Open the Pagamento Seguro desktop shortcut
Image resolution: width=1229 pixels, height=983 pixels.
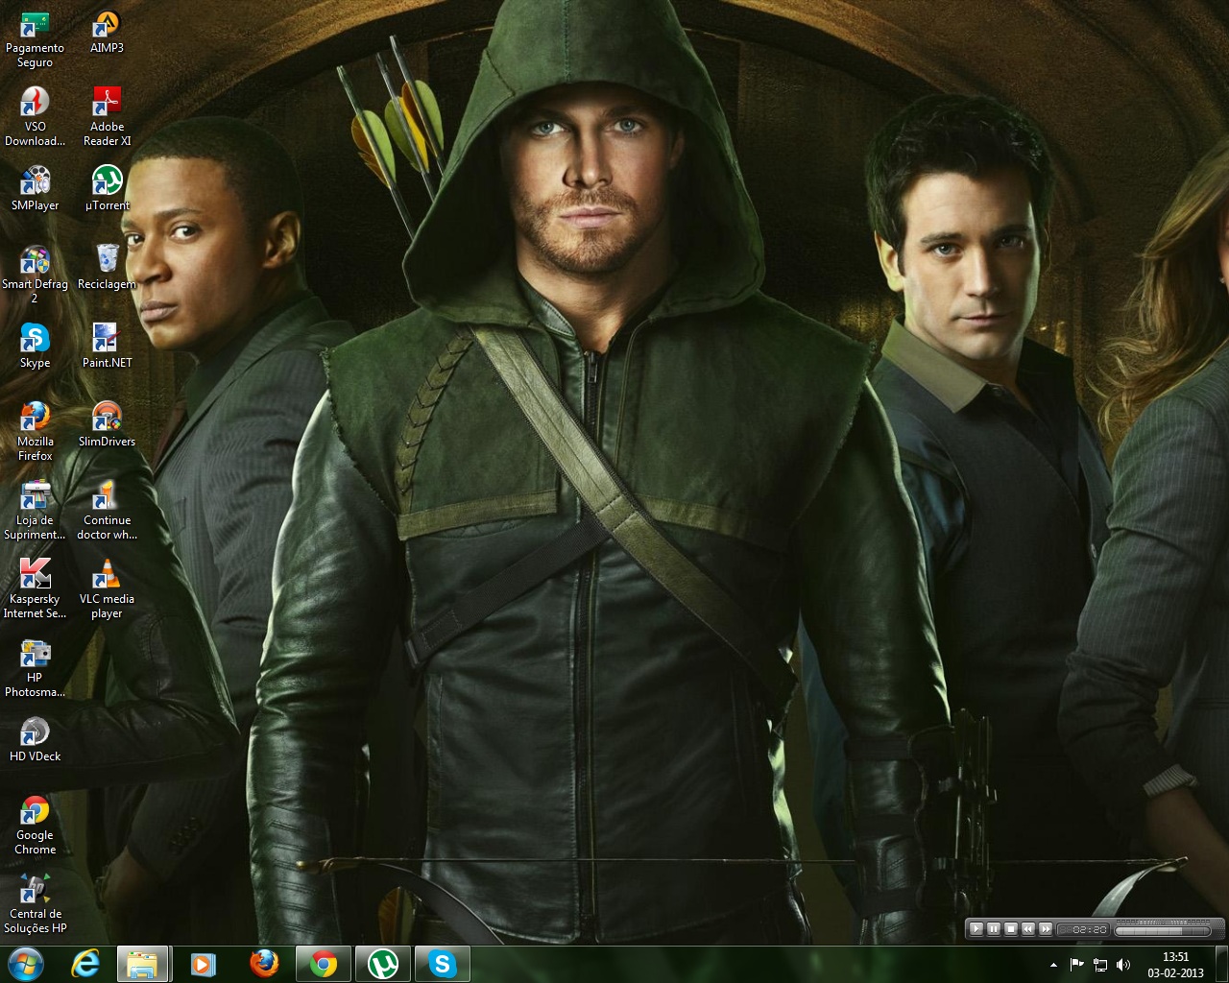click(x=35, y=39)
